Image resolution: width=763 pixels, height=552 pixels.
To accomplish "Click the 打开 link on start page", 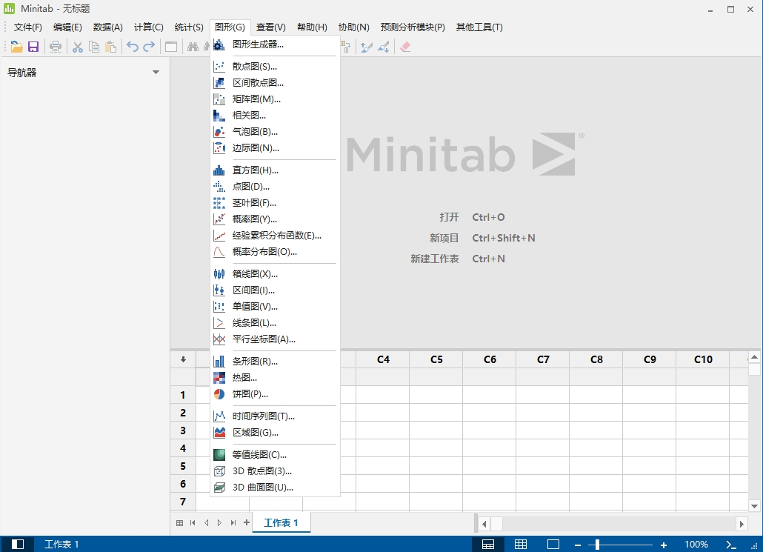I will coord(449,217).
